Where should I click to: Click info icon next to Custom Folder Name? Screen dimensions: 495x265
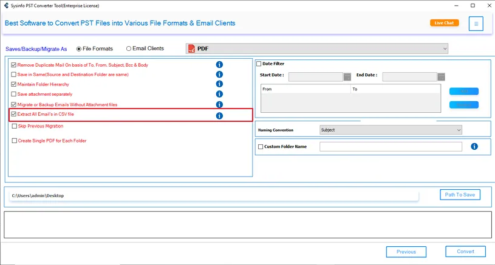474,147
